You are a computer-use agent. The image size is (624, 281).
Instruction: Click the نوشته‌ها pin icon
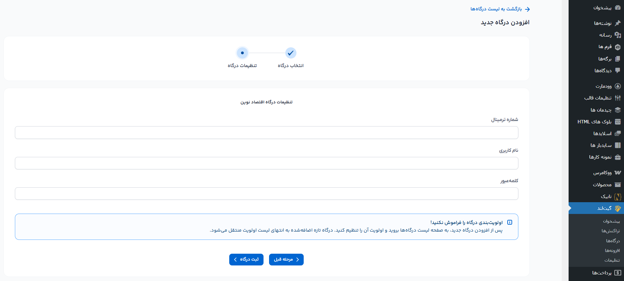point(618,23)
